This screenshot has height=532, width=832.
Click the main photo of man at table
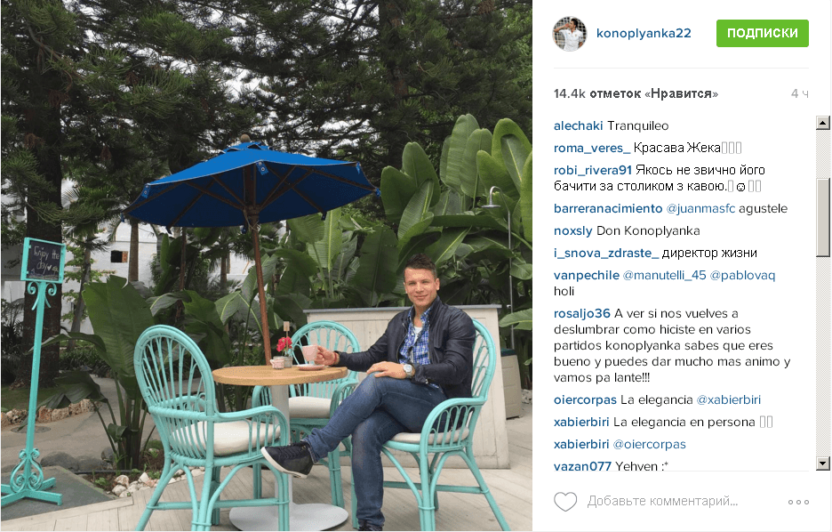pos(267,265)
